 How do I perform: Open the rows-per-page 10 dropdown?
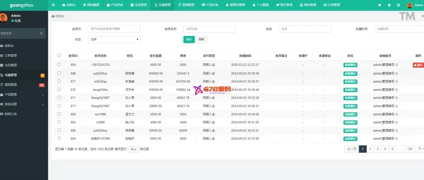point(133,149)
